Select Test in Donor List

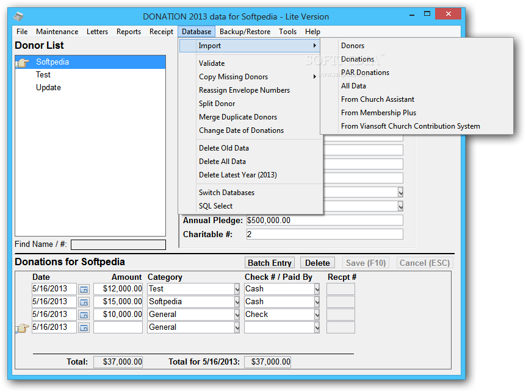90,75
